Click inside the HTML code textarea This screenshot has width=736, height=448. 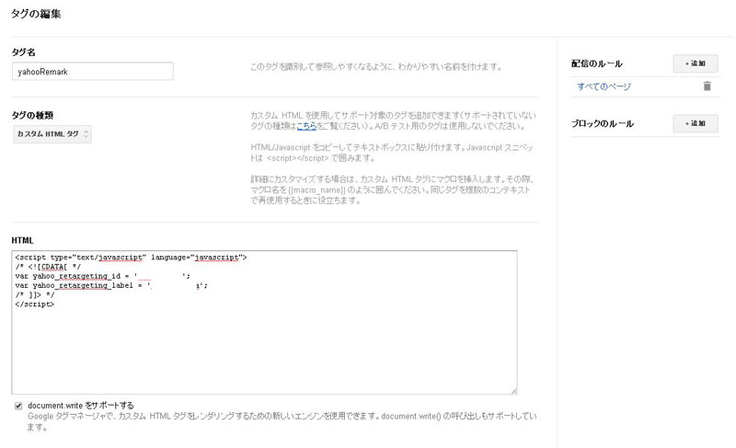tap(264, 322)
